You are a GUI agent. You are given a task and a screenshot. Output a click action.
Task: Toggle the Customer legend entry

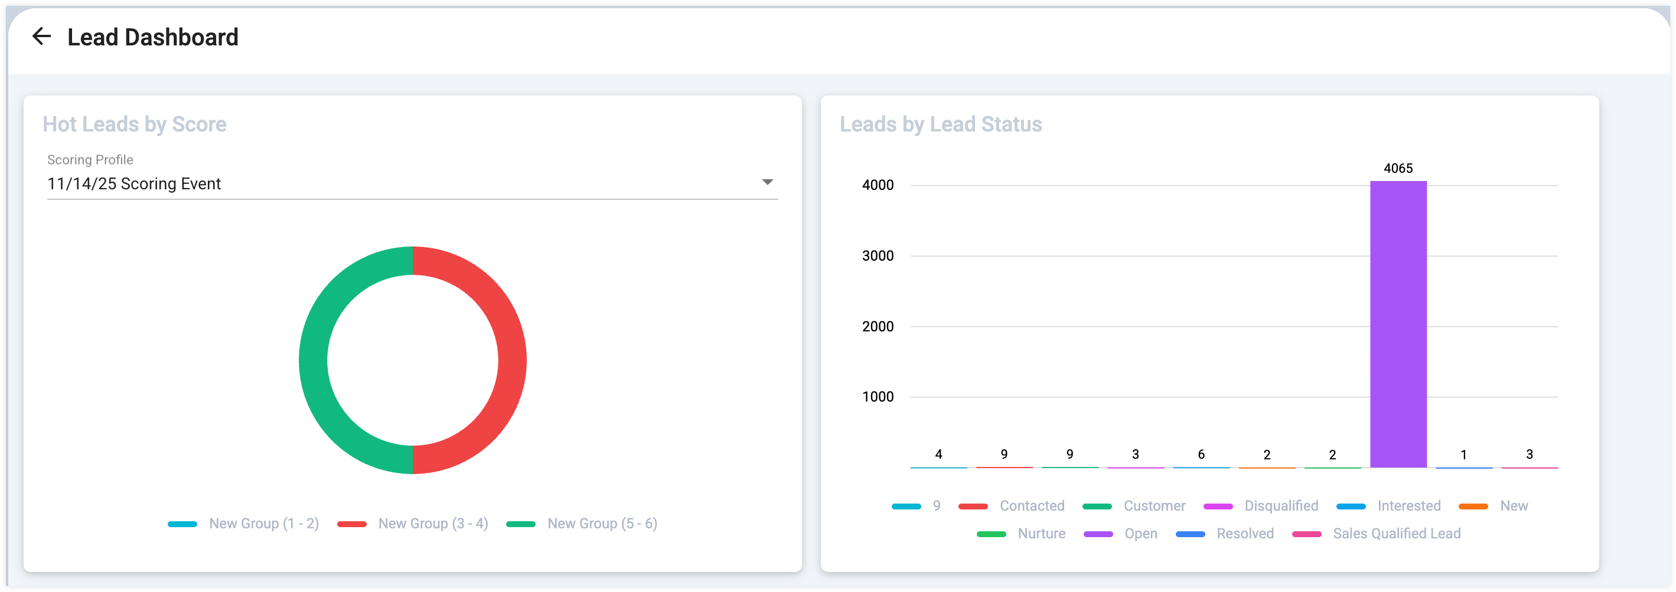coord(1133,505)
